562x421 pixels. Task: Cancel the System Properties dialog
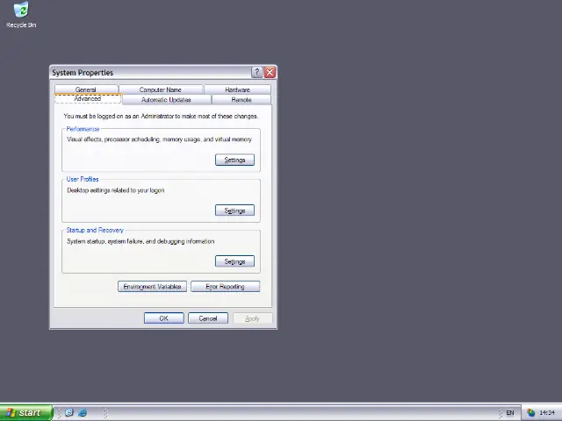[x=208, y=318]
